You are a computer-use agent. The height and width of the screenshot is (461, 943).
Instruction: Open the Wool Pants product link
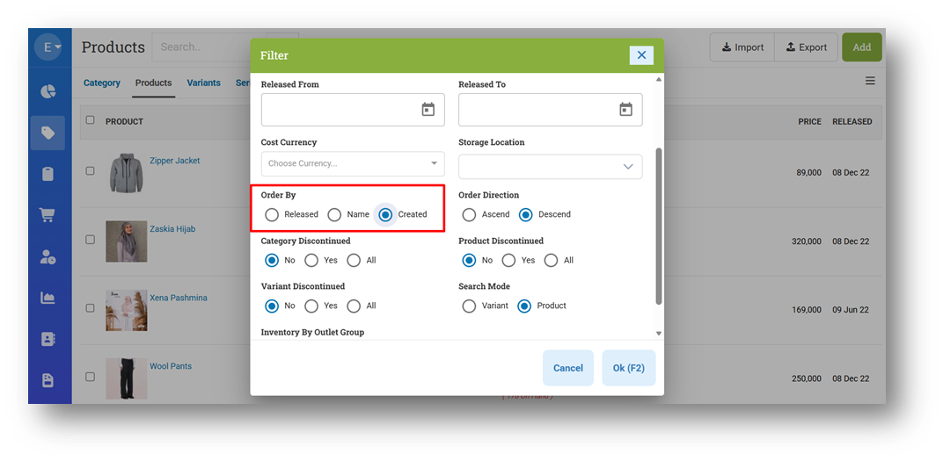point(171,366)
